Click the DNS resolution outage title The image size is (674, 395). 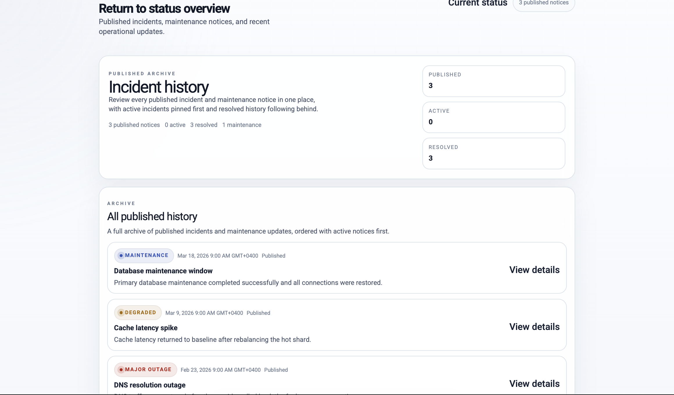(150, 385)
